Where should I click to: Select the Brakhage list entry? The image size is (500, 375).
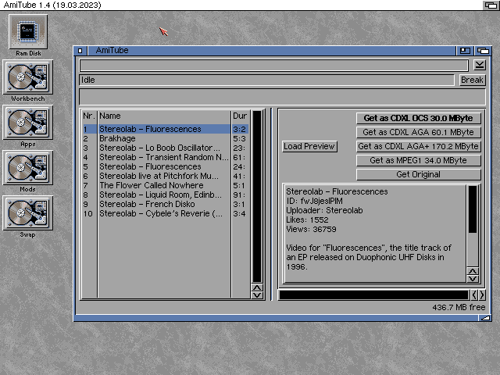coord(166,138)
